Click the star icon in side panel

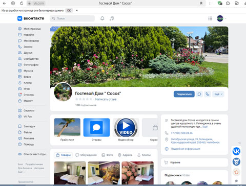point(236,172)
